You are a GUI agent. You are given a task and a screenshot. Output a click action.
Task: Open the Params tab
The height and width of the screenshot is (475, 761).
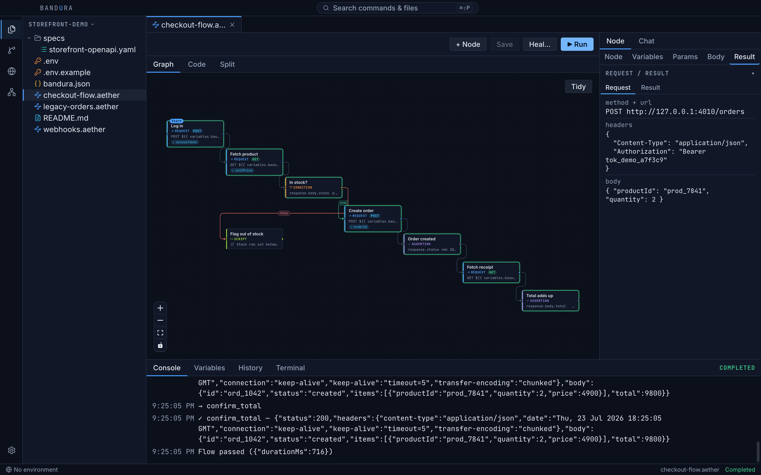tap(685, 57)
